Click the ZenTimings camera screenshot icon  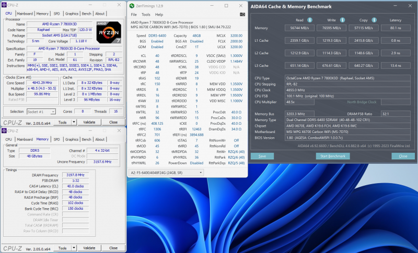(x=242, y=15)
